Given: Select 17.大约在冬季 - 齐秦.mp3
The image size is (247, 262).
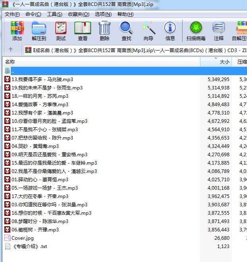Looking at the screenshot, I should (x=40, y=196).
